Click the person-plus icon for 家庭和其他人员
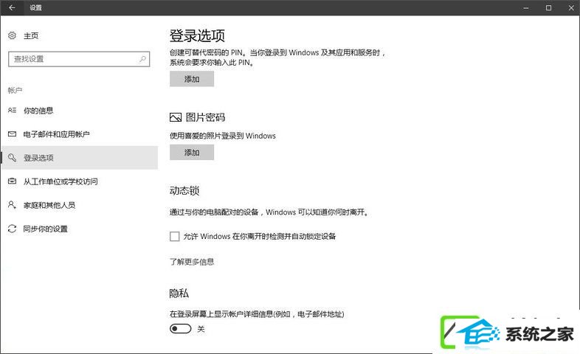Screen dimensions: 580x354 point(12,205)
